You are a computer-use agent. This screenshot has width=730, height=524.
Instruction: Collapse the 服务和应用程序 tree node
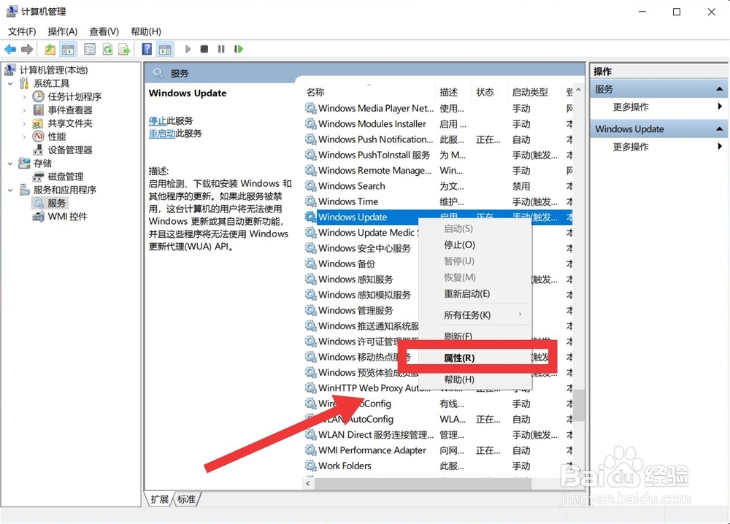[x=10, y=190]
